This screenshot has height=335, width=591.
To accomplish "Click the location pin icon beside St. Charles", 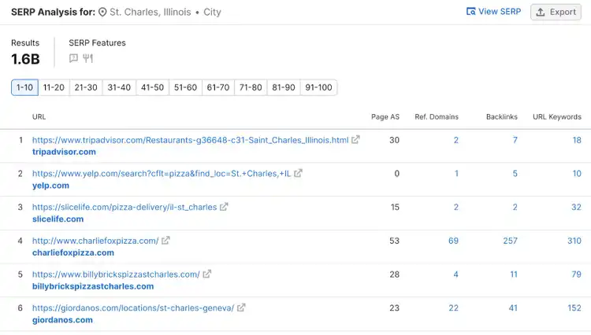I will click(x=102, y=12).
